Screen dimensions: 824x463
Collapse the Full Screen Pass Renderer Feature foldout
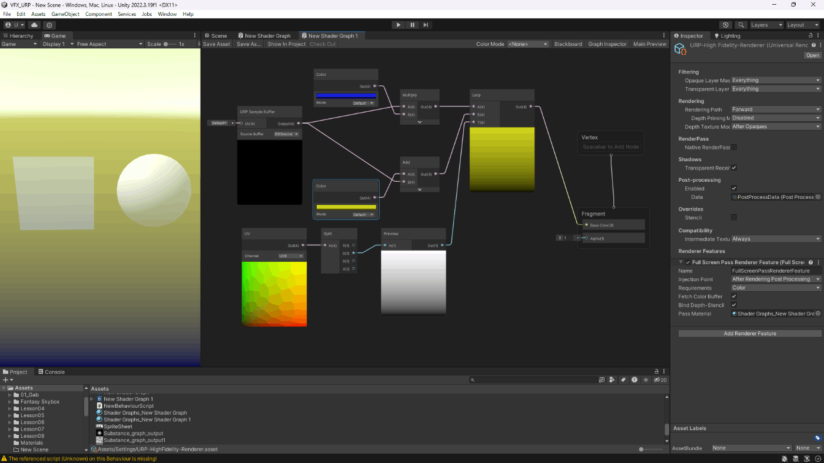coord(681,262)
